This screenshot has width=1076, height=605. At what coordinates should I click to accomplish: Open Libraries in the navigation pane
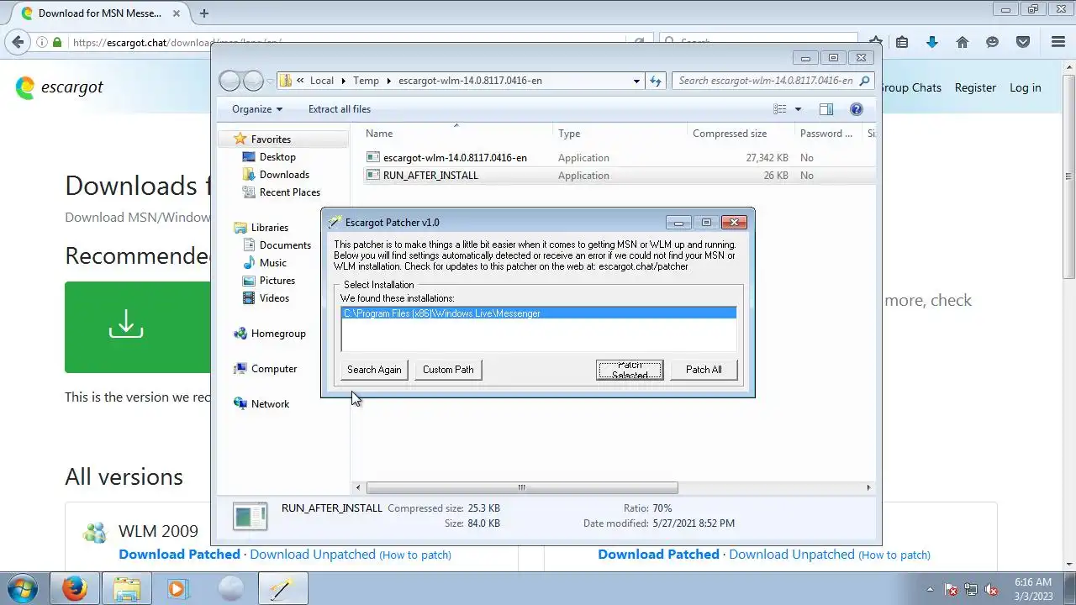270,228
